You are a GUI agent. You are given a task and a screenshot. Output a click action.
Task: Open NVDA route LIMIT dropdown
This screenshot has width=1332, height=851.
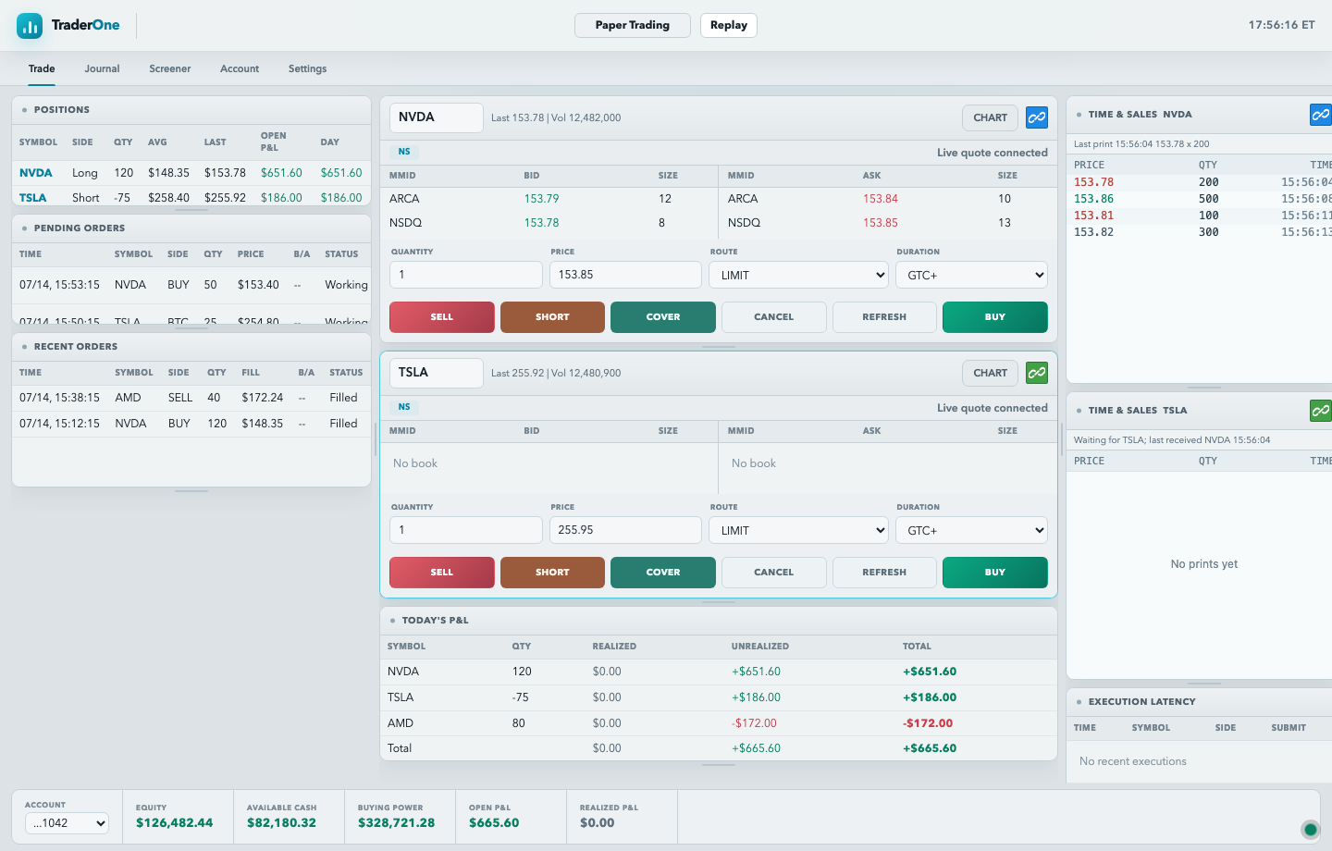click(799, 275)
